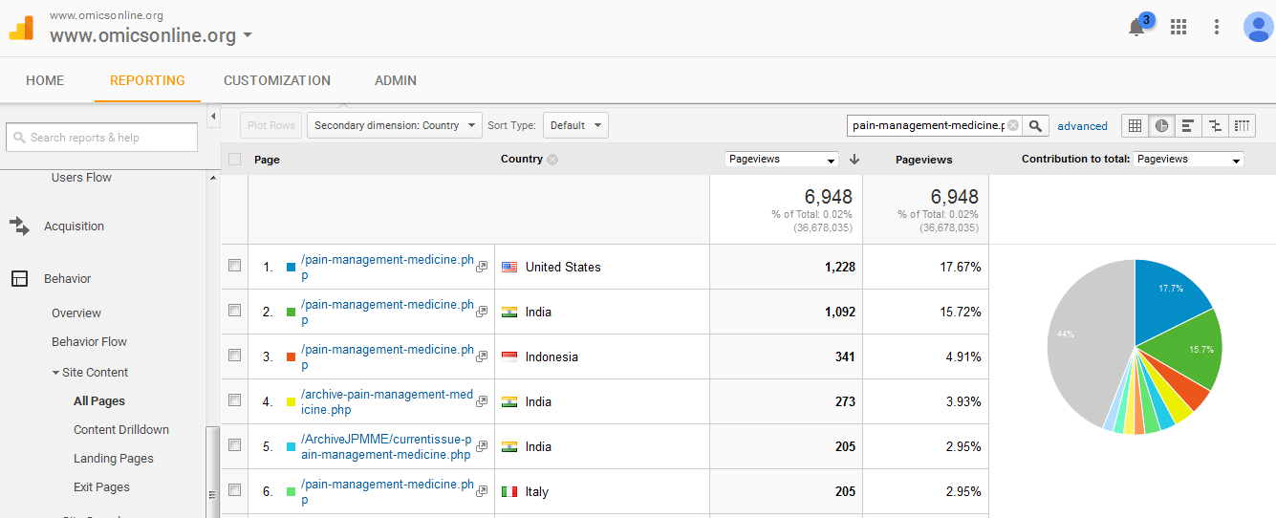Open the Acquisition section

tap(74, 227)
